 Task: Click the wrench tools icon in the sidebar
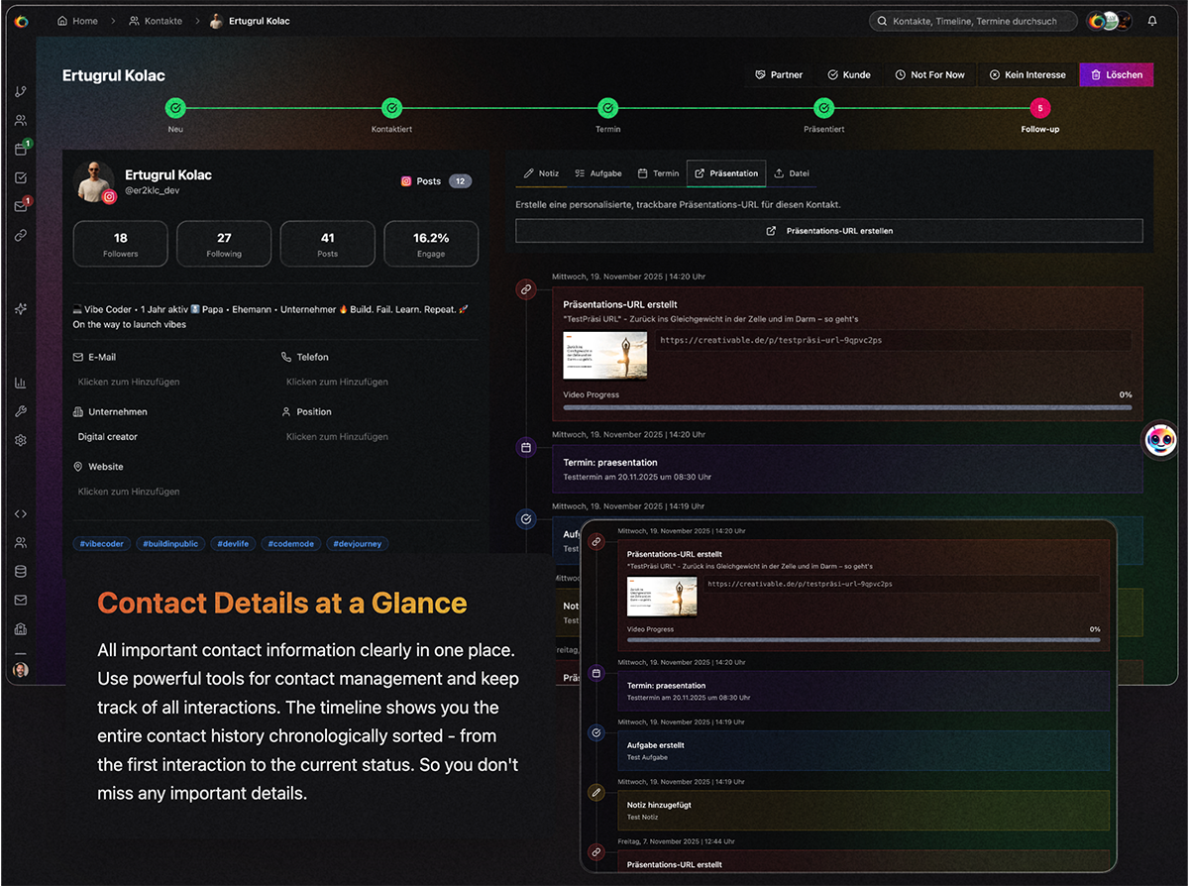tap(20, 410)
